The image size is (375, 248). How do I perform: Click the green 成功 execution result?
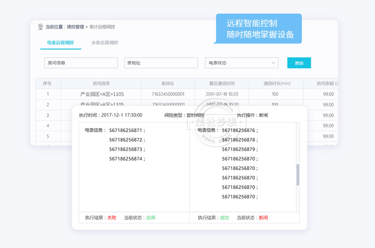(225, 218)
